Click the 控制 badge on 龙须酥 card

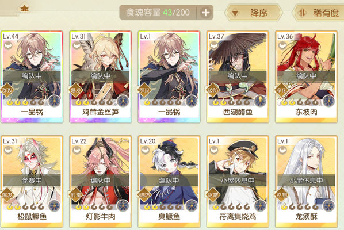click(282, 195)
